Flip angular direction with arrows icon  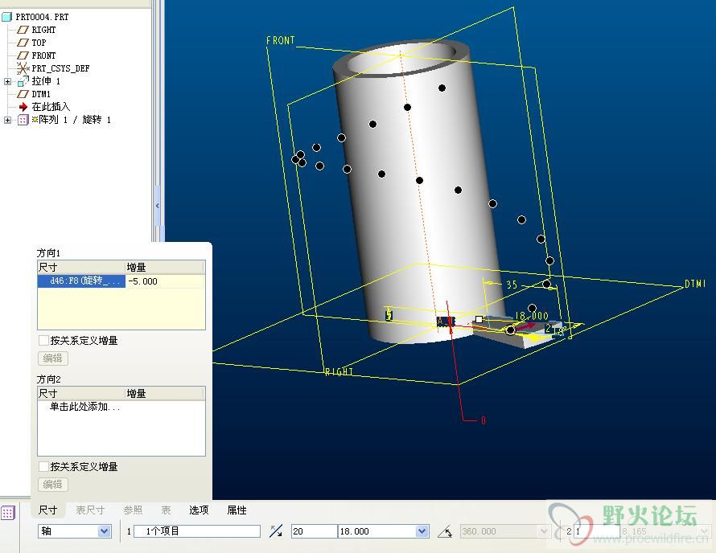(276, 531)
